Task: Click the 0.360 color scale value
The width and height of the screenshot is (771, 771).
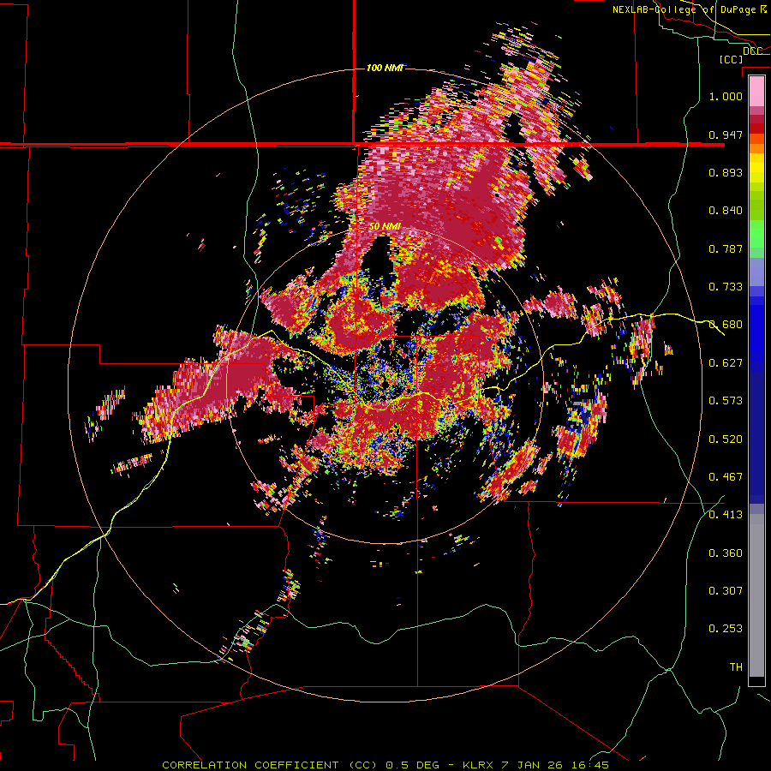Action: 726,553
